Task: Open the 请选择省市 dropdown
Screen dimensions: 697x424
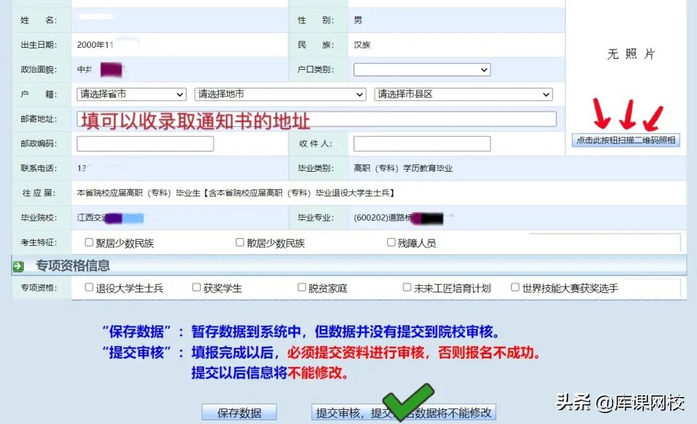Action: point(131,94)
